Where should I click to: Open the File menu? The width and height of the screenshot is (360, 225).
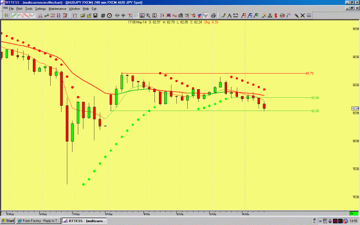tap(12, 9)
